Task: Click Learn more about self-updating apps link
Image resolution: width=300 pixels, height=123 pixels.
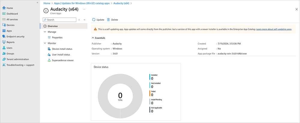Action: 274,29
